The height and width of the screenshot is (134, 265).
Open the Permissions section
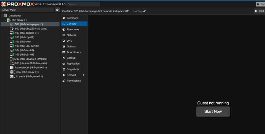pyautogui.click(x=74, y=81)
